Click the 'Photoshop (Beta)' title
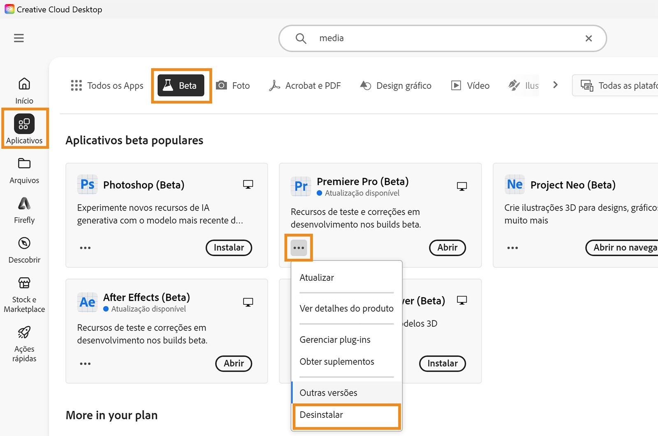 pyautogui.click(x=144, y=185)
